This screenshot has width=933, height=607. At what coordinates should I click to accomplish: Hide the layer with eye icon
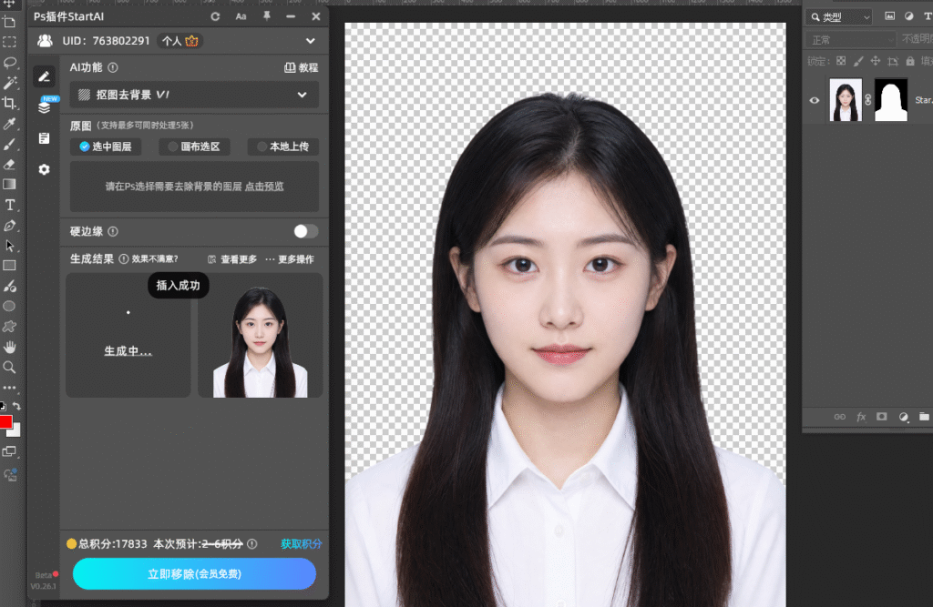tap(815, 100)
